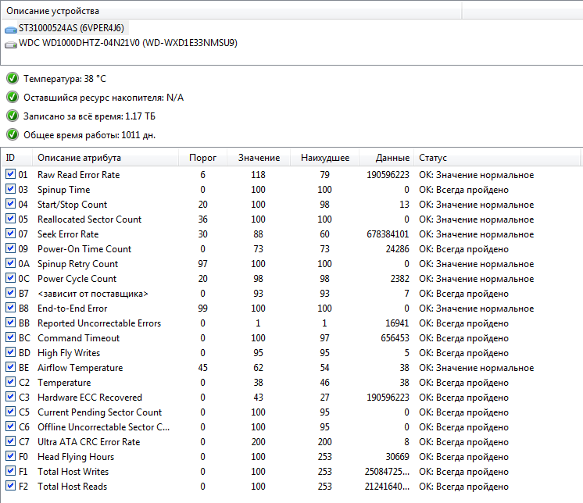Click green check icon beside Температура
583x503 pixels.
(12, 79)
